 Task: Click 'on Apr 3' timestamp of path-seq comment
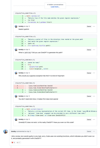point(27,50)
